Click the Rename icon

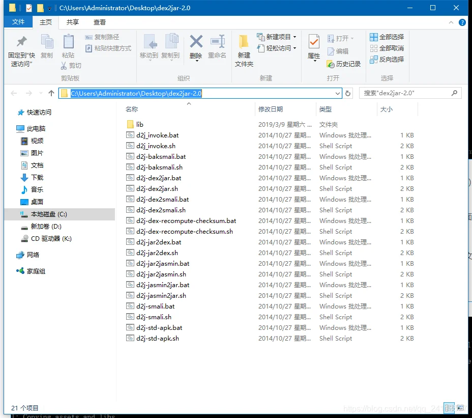point(218,42)
